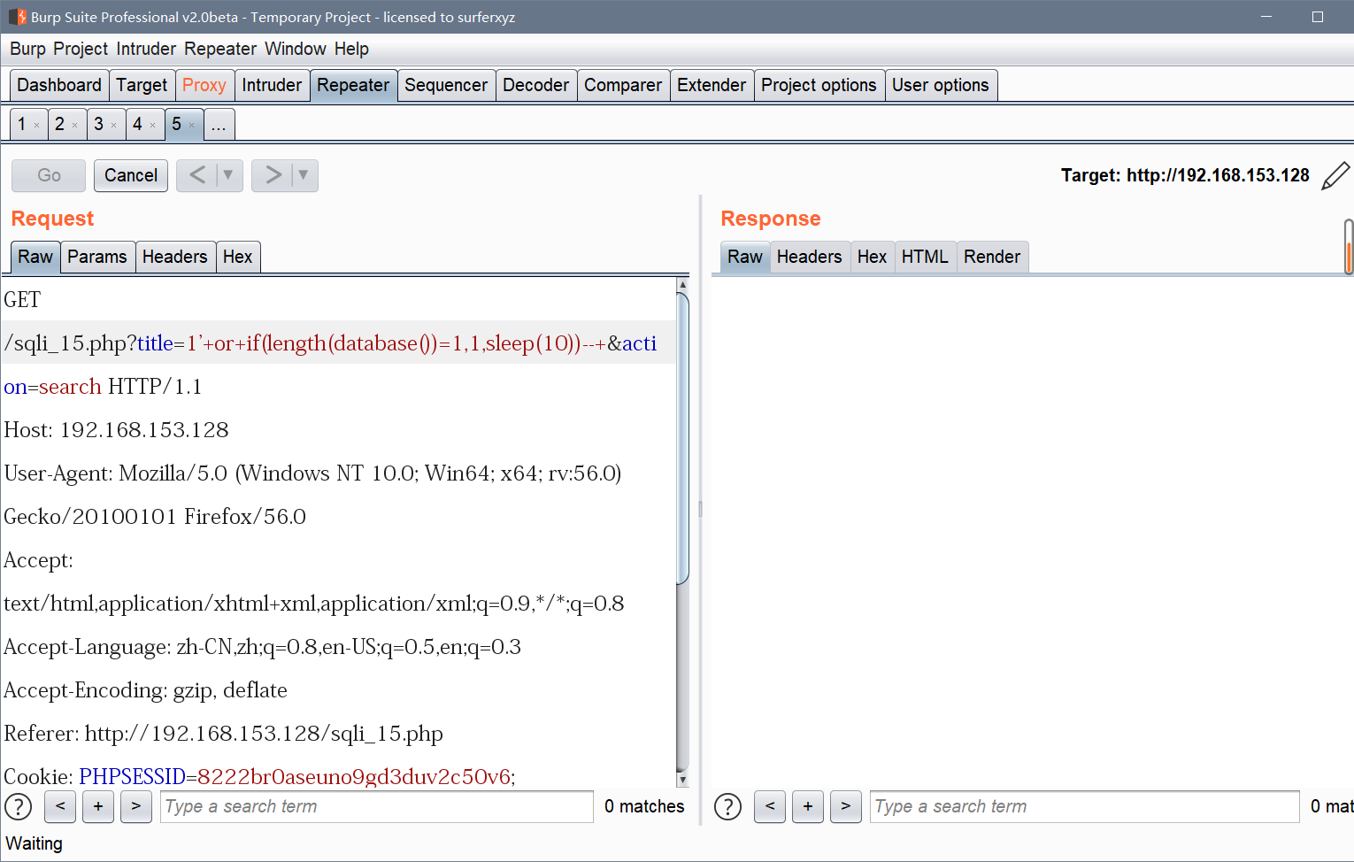Expand back history dropdown arrow
The image size is (1354, 862).
(x=228, y=175)
